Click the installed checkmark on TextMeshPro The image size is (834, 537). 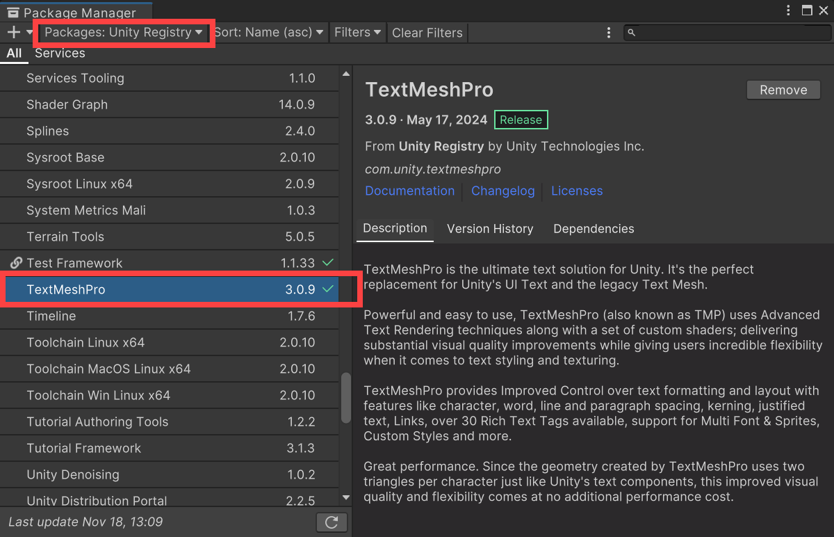[x=329, y=289]
